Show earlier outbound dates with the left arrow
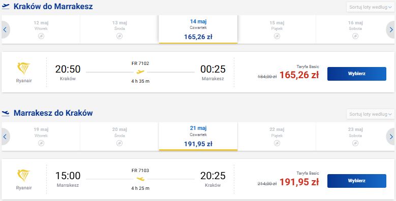Screen dimensions: 396x201 pyautogui.click(x=5, y=29)
